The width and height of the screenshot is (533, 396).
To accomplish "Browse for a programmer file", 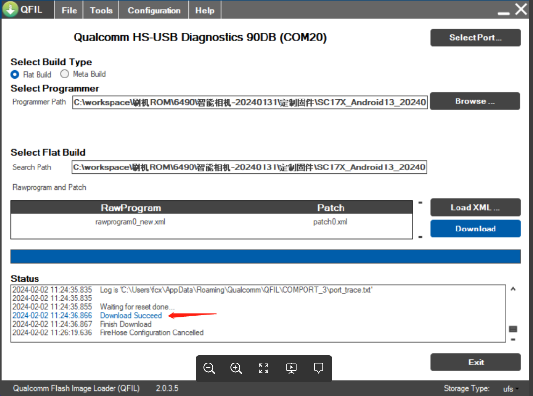I will pyautogui.click(x=475, y=101).
